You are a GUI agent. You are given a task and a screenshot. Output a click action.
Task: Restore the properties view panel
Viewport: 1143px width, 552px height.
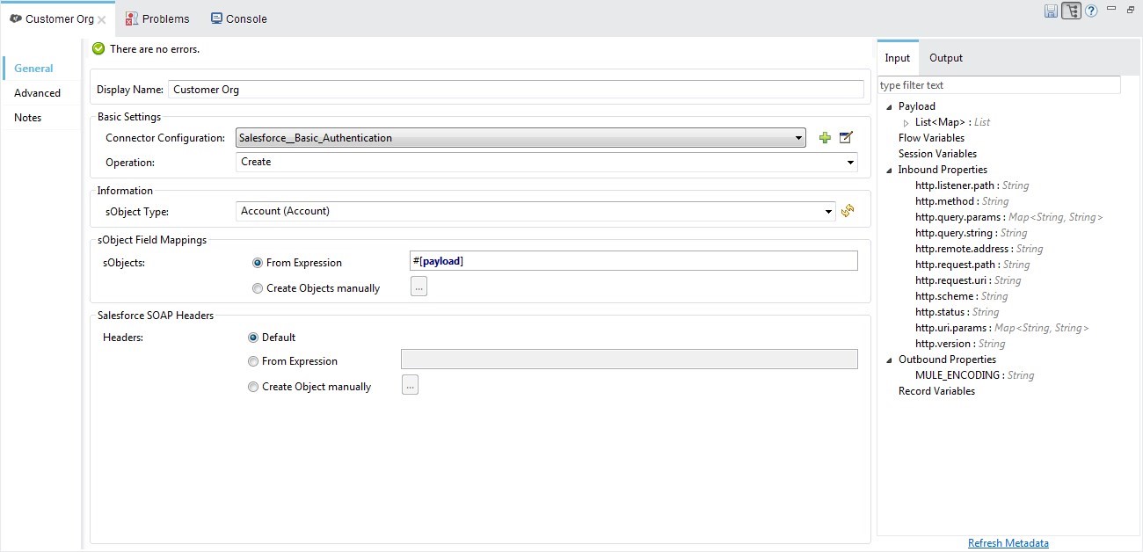(x=1131, y=9)
